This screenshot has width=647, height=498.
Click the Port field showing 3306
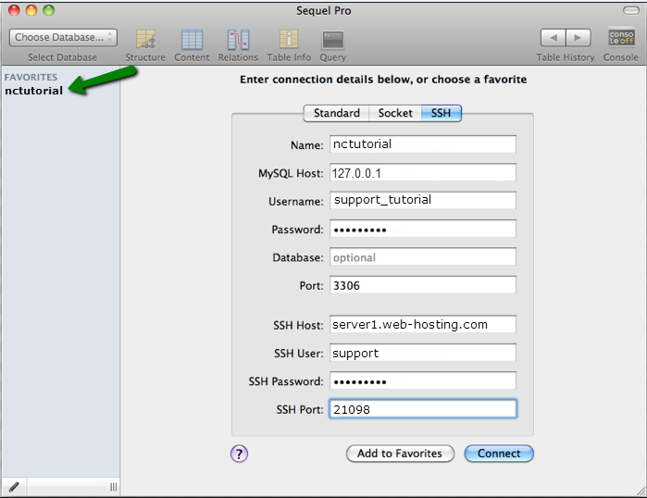pos(422,285)
